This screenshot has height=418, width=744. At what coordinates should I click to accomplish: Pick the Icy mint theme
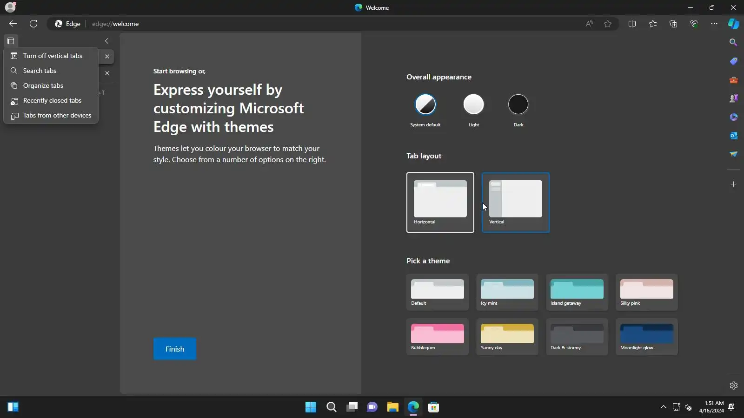tap(507, 292)
